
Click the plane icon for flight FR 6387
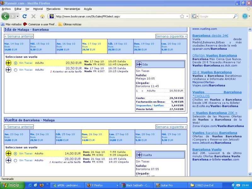coord(9,70)
